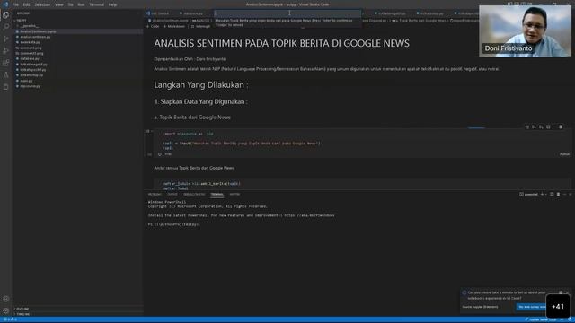This screenshot has height=323, width=575.
Task: Open main.py in Explorer
Action: (x=26, y=81)
